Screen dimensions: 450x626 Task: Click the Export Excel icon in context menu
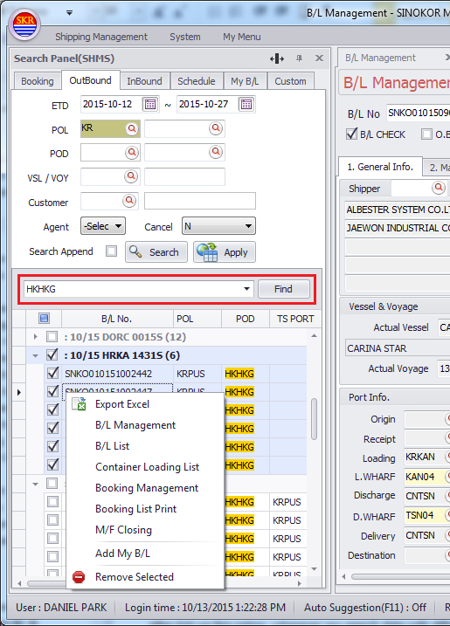[x=80, y=404]
